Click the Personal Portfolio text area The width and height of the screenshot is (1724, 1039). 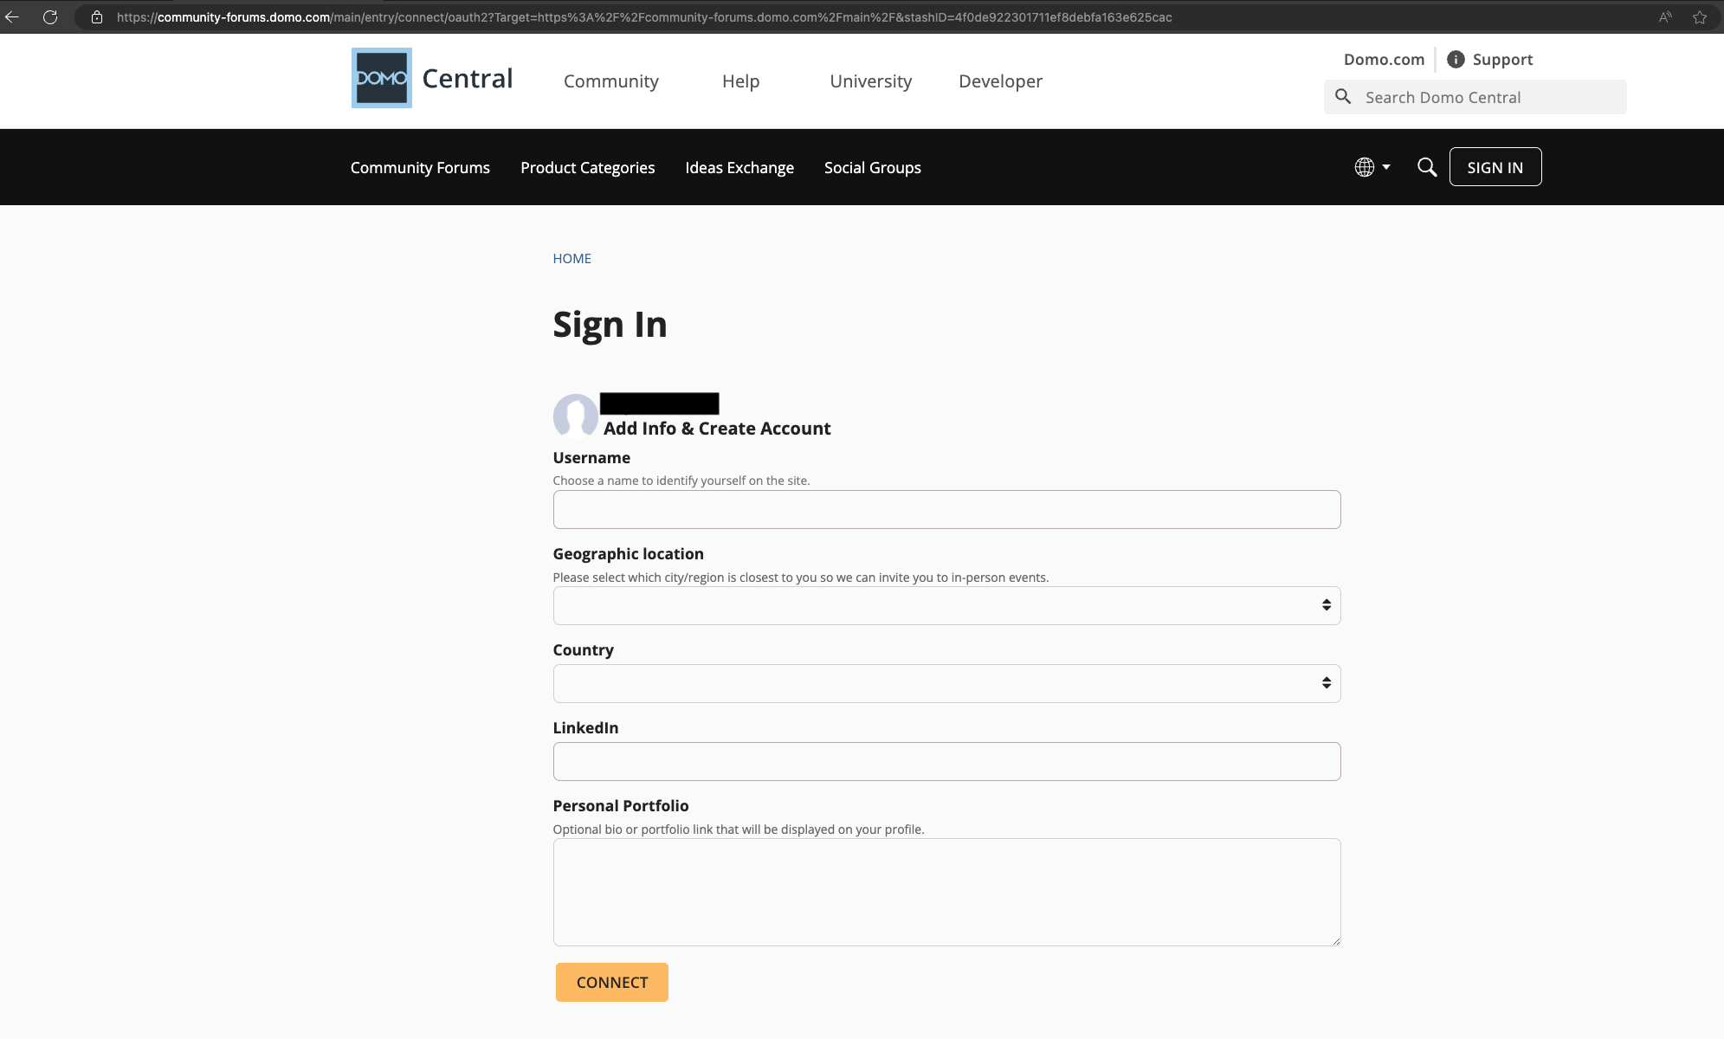click(x=946, y=892)
